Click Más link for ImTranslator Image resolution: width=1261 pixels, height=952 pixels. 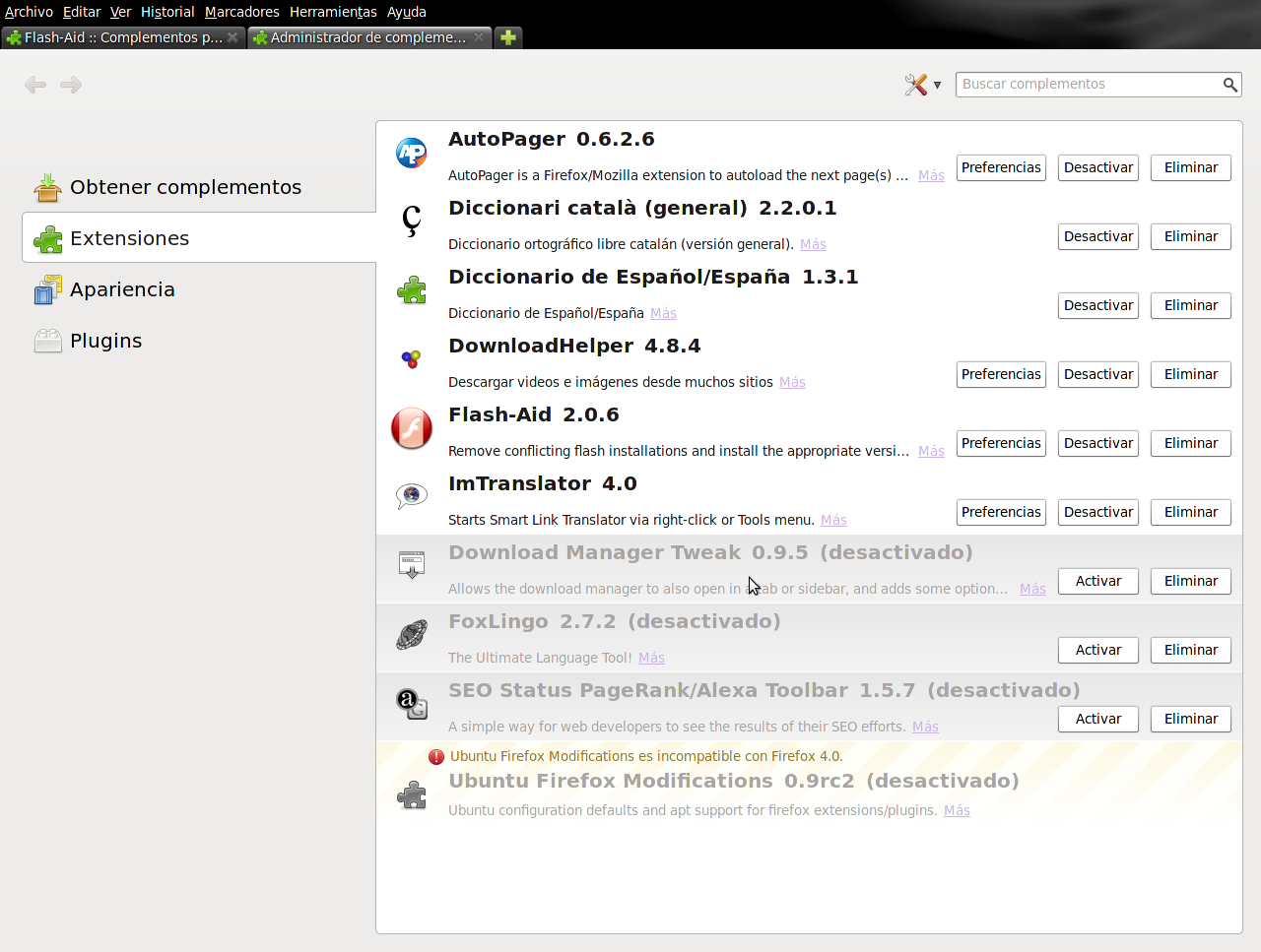click(x=833, y=520)
